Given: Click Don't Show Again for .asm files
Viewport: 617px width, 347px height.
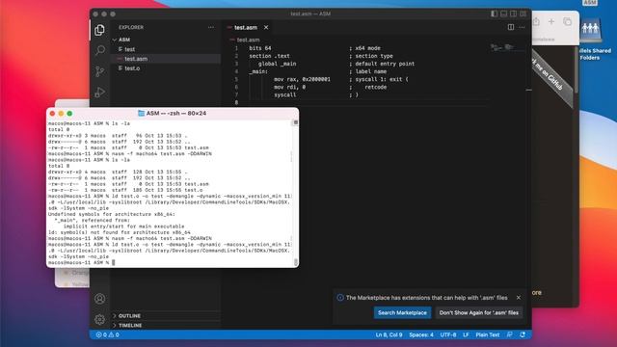Looking at the screenshot, I should (478, 312).
